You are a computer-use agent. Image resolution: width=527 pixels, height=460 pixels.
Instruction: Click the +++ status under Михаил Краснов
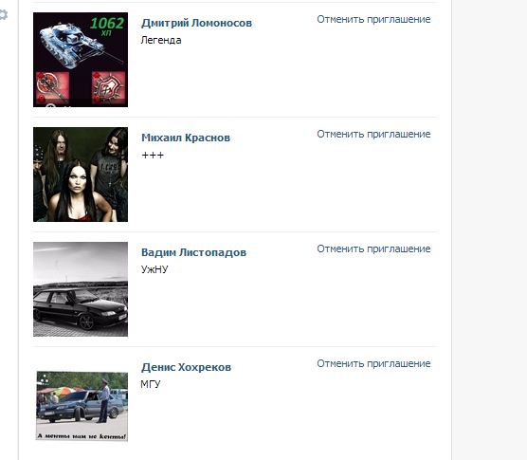pos(153,155)
